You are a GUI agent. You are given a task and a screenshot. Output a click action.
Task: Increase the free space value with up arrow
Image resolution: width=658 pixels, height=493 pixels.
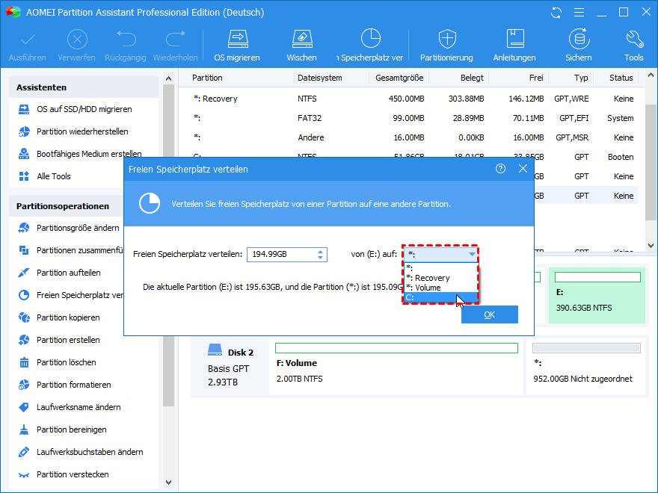[320, 251]
